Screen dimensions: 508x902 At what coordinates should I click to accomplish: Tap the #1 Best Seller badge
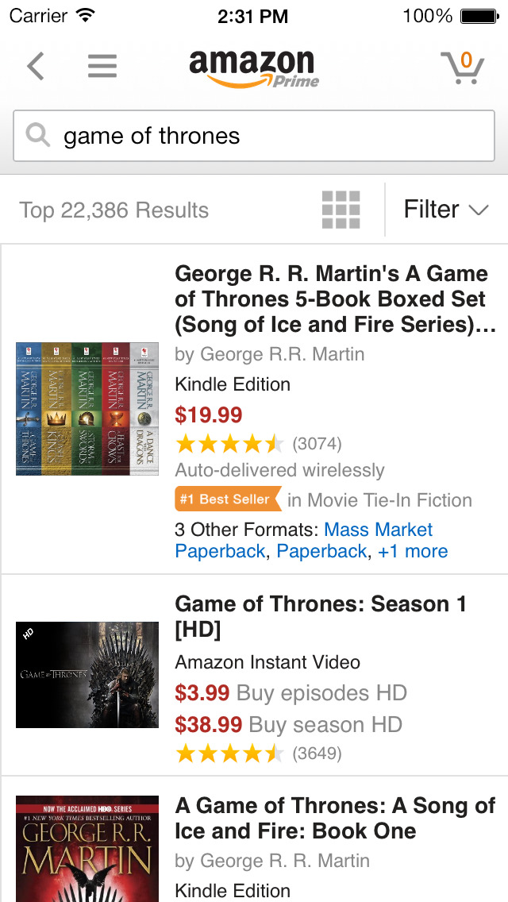click(x=228, y=499)
